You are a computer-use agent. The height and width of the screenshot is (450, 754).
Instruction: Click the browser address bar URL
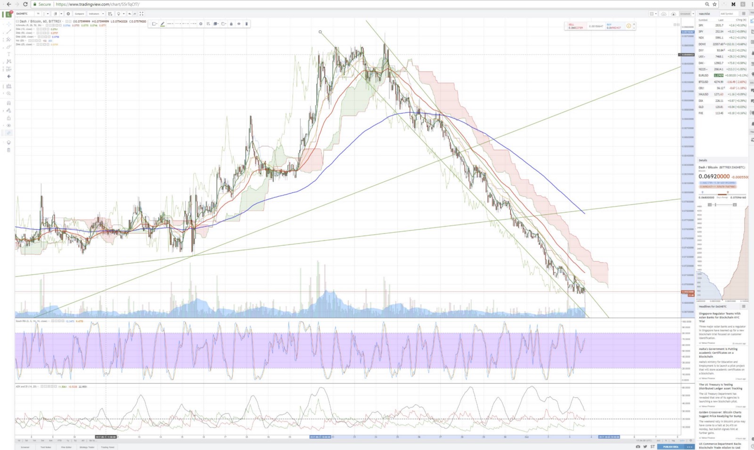click(x=98, y=4)
